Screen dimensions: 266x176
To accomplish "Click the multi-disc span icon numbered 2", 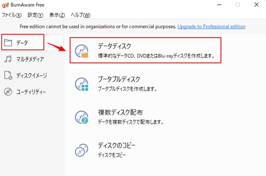I will point(82,117).
